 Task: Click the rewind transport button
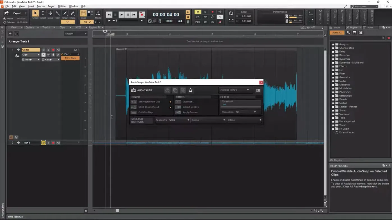click(109, 15)
